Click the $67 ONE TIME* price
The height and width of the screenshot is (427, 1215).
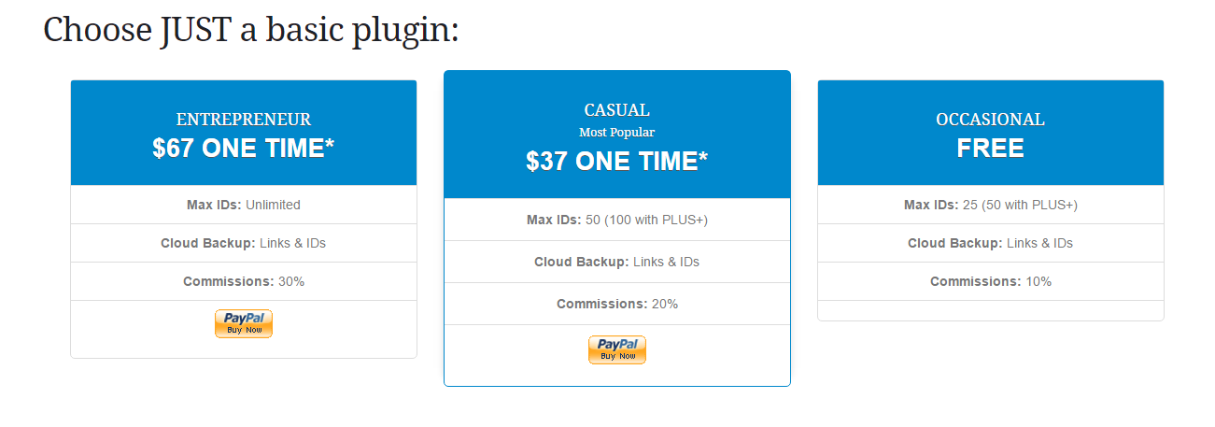click(244, 148)
